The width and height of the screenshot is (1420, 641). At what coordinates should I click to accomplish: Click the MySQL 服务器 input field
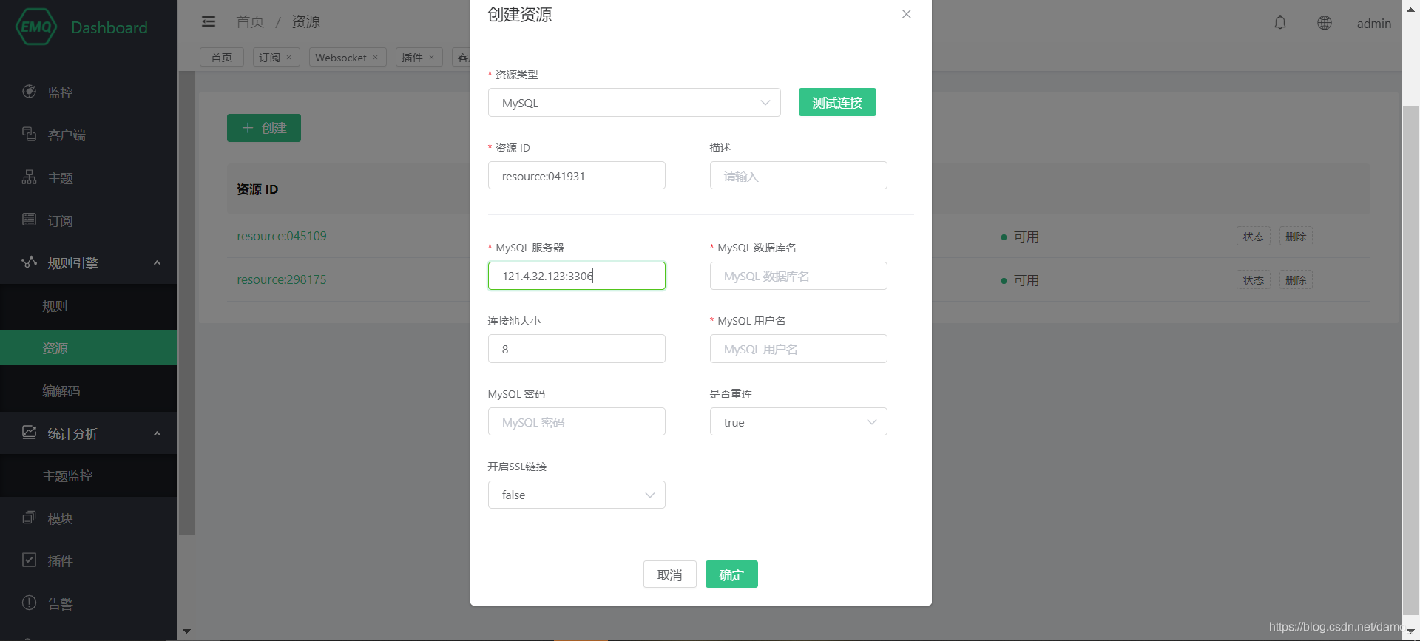[x=577, y=276]
